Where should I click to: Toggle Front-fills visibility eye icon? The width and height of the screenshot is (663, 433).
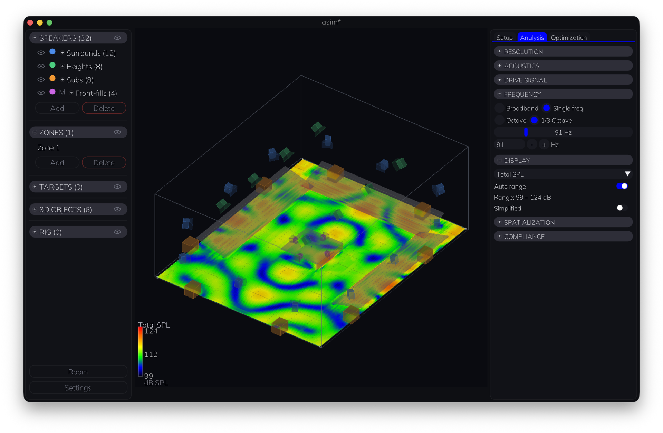point(41,93)
